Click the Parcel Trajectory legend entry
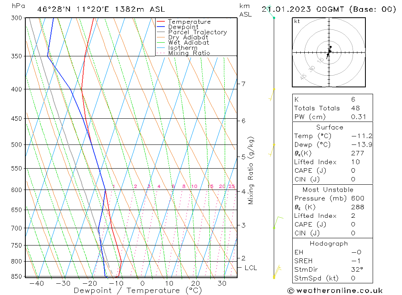The height and width of the screenshot is (295, 402). coord(192,32)
